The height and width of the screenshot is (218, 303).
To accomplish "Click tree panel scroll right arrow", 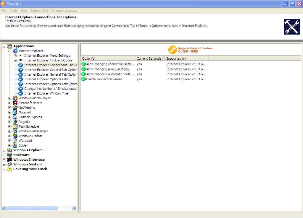I will 74,209.
